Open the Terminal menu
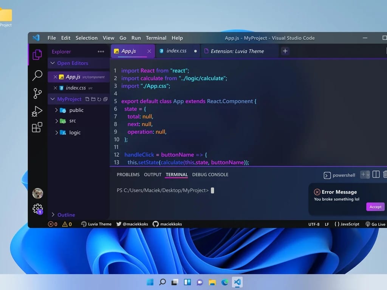This screenshot has width=387, height=290. [156, 38]
